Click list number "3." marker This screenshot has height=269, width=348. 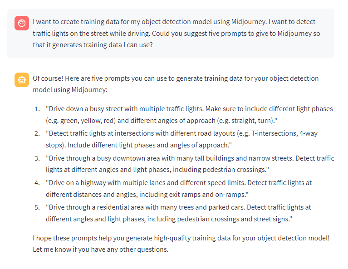click(x=37, y=158)
